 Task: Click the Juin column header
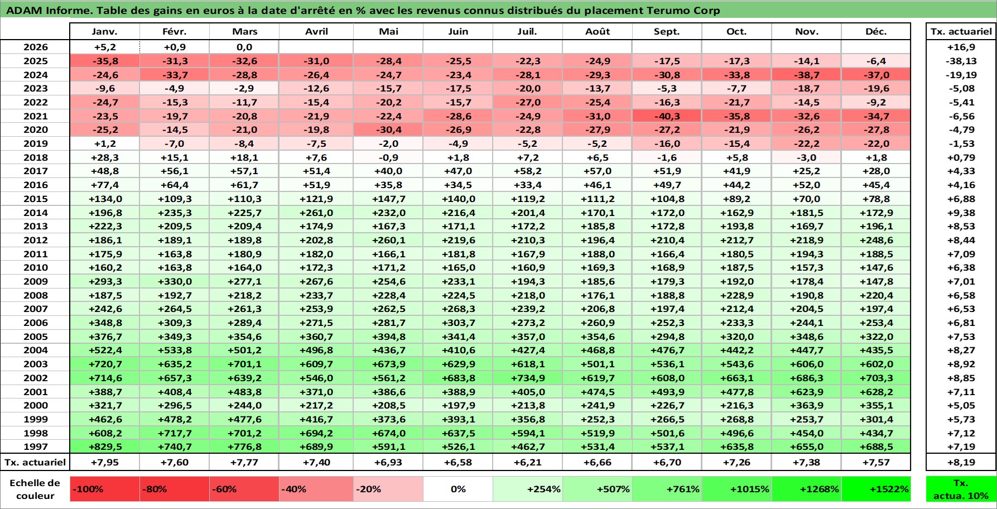tap(458, 31)
